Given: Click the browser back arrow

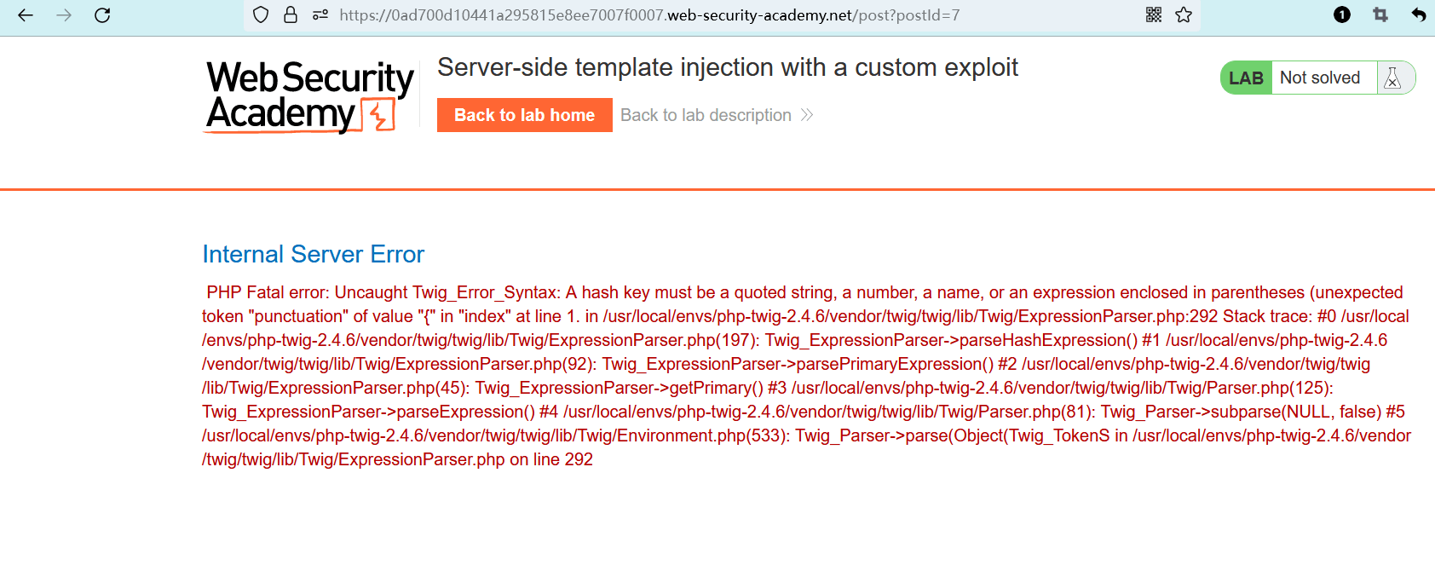Looking at the screenshot, I should point(26,15).
